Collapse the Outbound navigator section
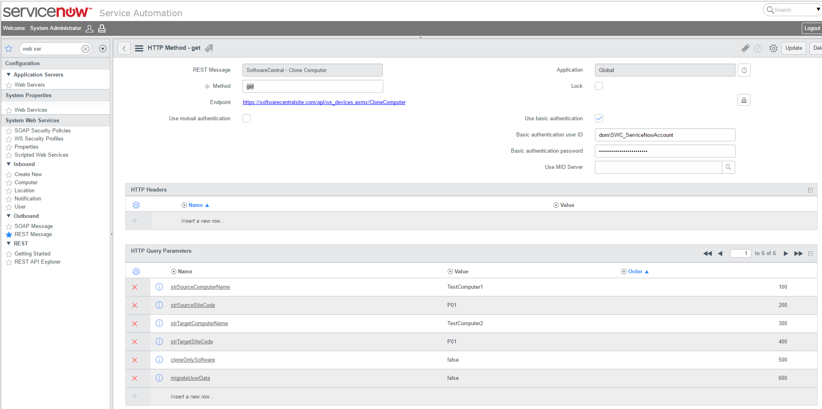 point(9,216)
